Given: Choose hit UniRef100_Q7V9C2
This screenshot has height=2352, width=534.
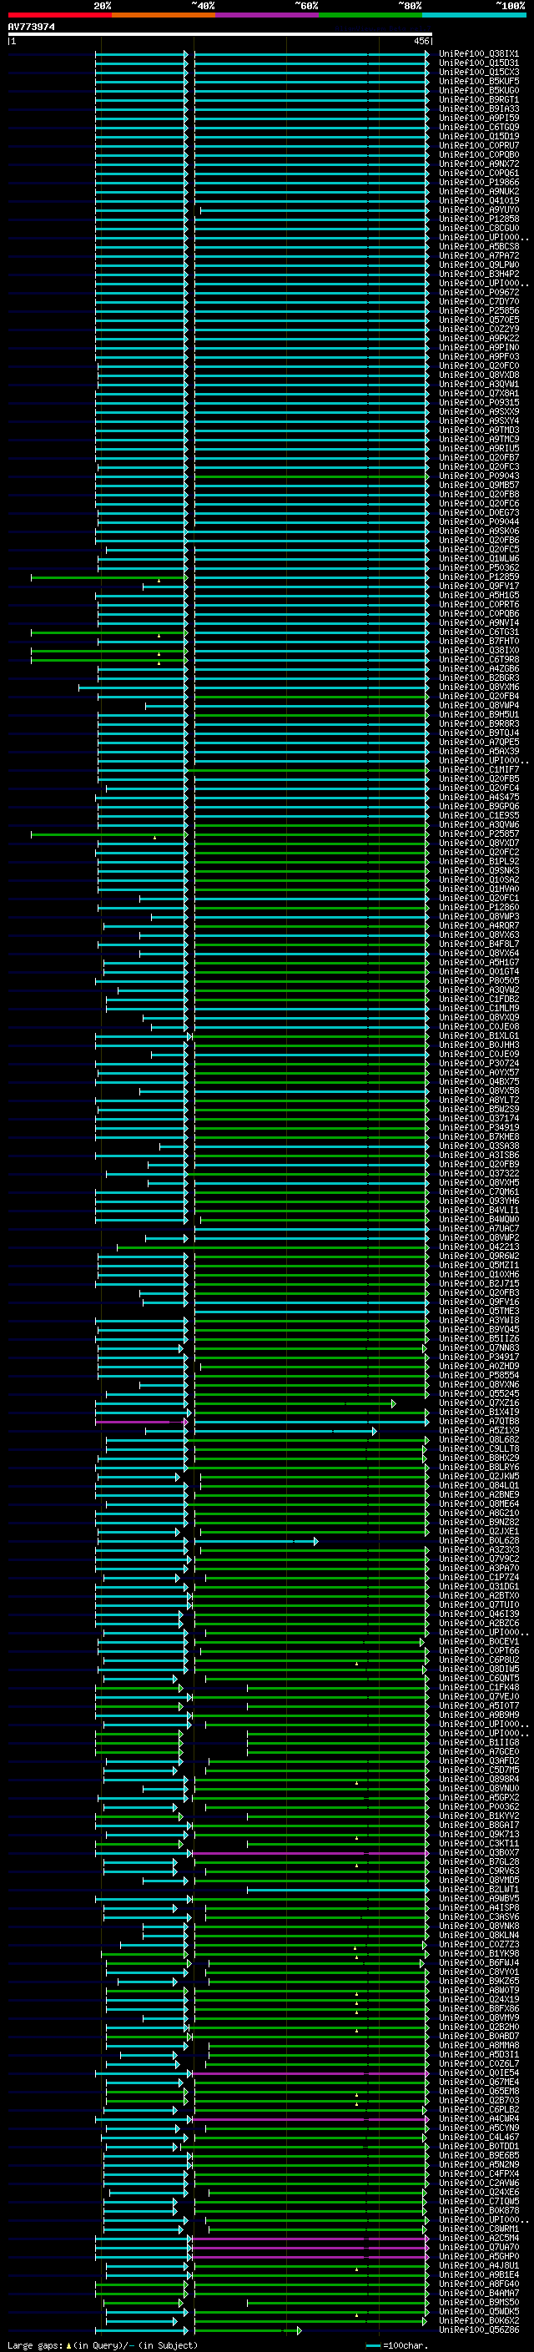Looking at the screenshot, I should point(478,1559).
